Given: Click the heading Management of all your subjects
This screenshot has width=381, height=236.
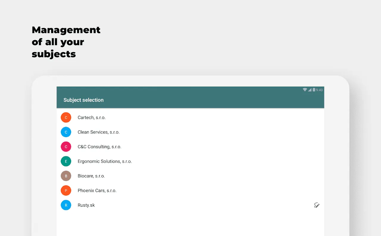Looking at the screenshot, I should click(66, 42).
